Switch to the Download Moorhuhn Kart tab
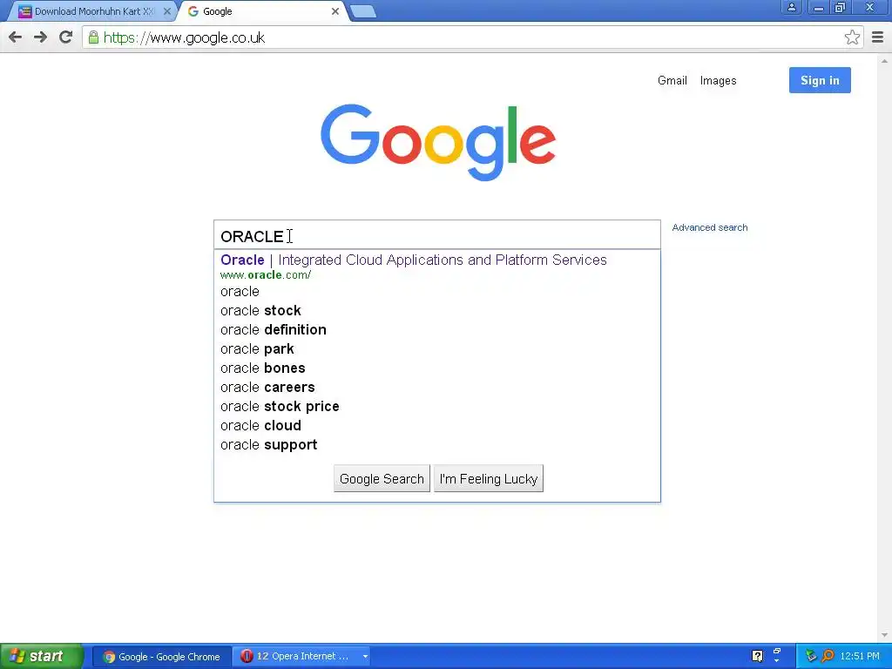The height and width of the screenshot is (669, 892). (x=91, y=11)
